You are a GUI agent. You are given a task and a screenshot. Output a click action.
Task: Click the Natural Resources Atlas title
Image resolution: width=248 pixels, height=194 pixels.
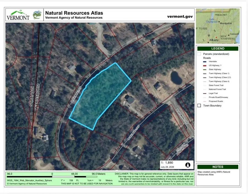point(74,13)
